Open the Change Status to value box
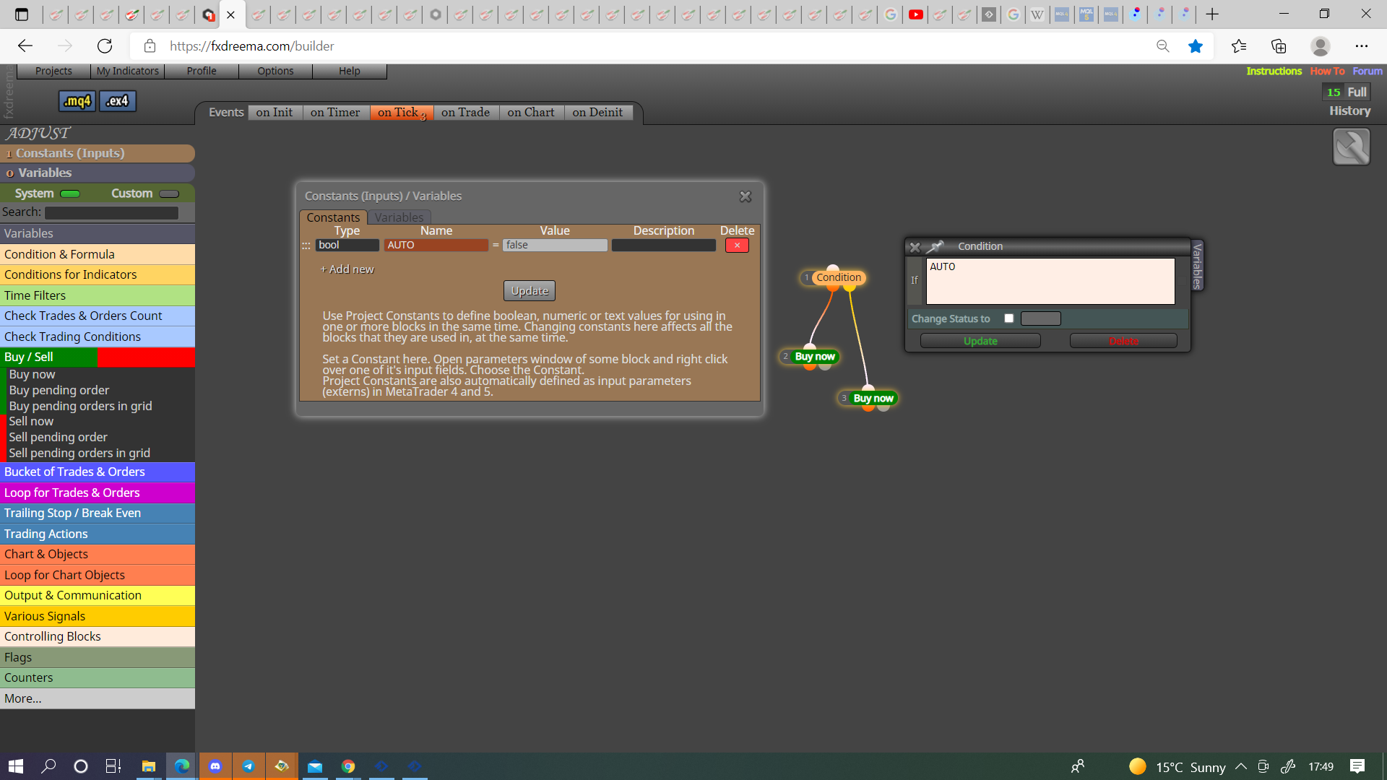1387x780 pixels. 1040,318
